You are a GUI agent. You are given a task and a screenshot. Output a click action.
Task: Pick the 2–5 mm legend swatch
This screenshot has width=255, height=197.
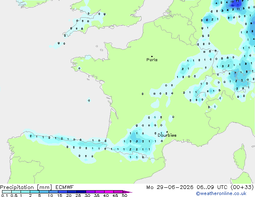(35, 192)
